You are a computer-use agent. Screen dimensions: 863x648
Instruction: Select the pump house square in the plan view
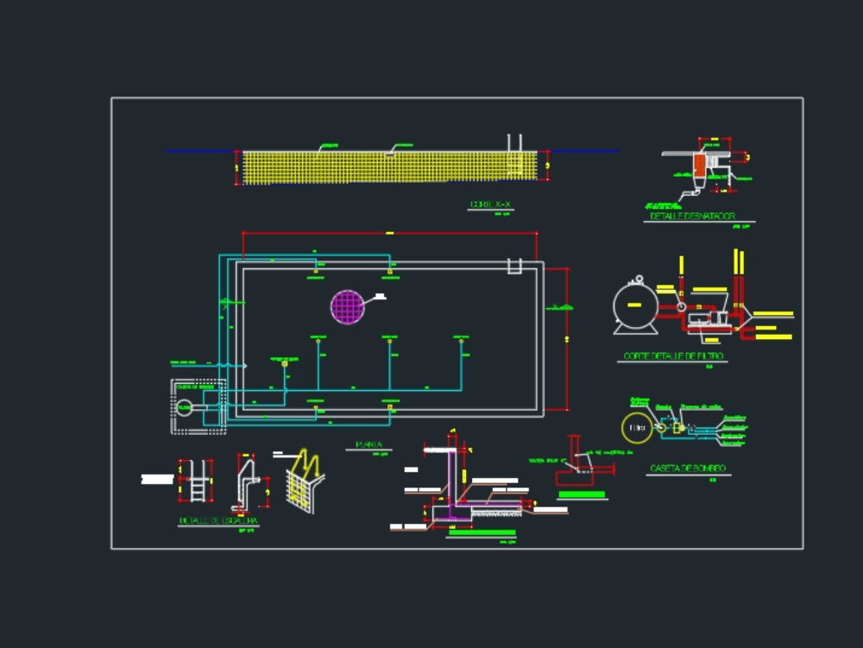point(198,406)
